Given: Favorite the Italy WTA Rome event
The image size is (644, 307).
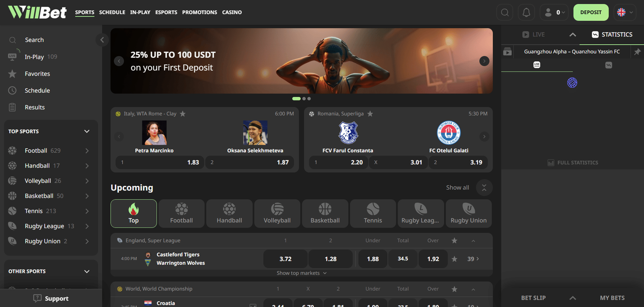Looking at the screenshot, I should [x=183, y=114].
